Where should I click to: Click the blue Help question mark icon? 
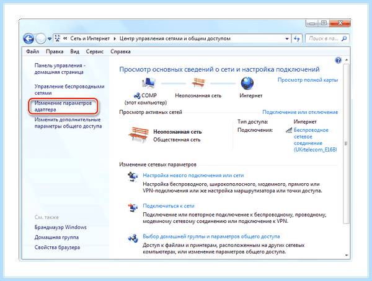click(x=338, y=61)
